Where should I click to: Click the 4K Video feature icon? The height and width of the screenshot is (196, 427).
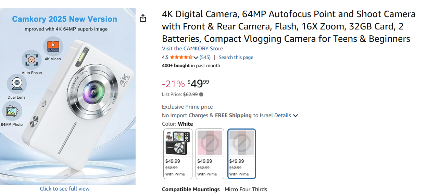click(x=53, y=46)
